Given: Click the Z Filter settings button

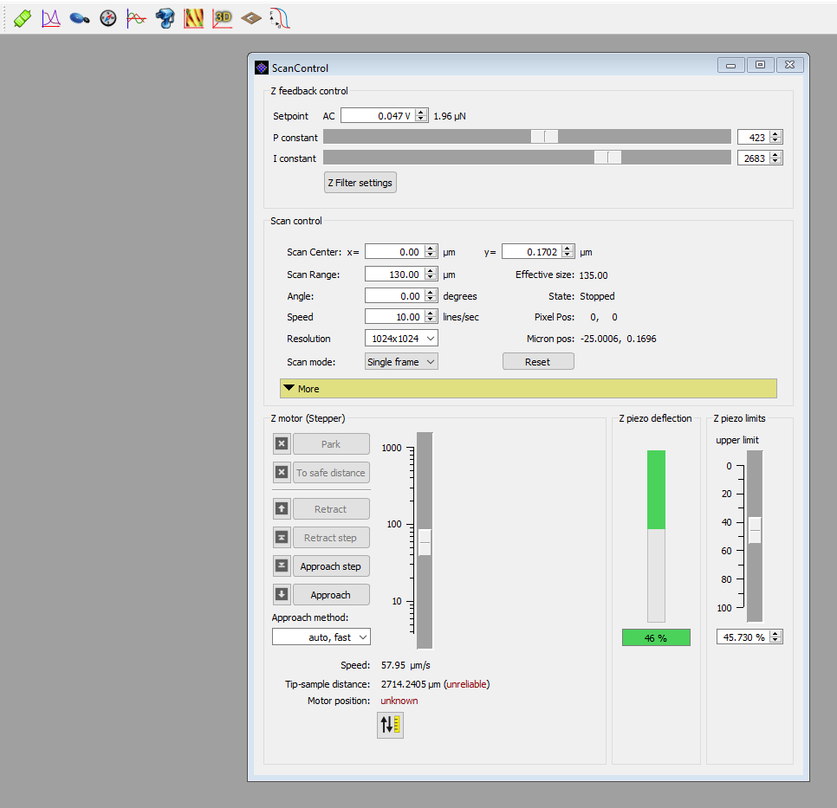Looking at the screenshot, I should pos(360,183).
